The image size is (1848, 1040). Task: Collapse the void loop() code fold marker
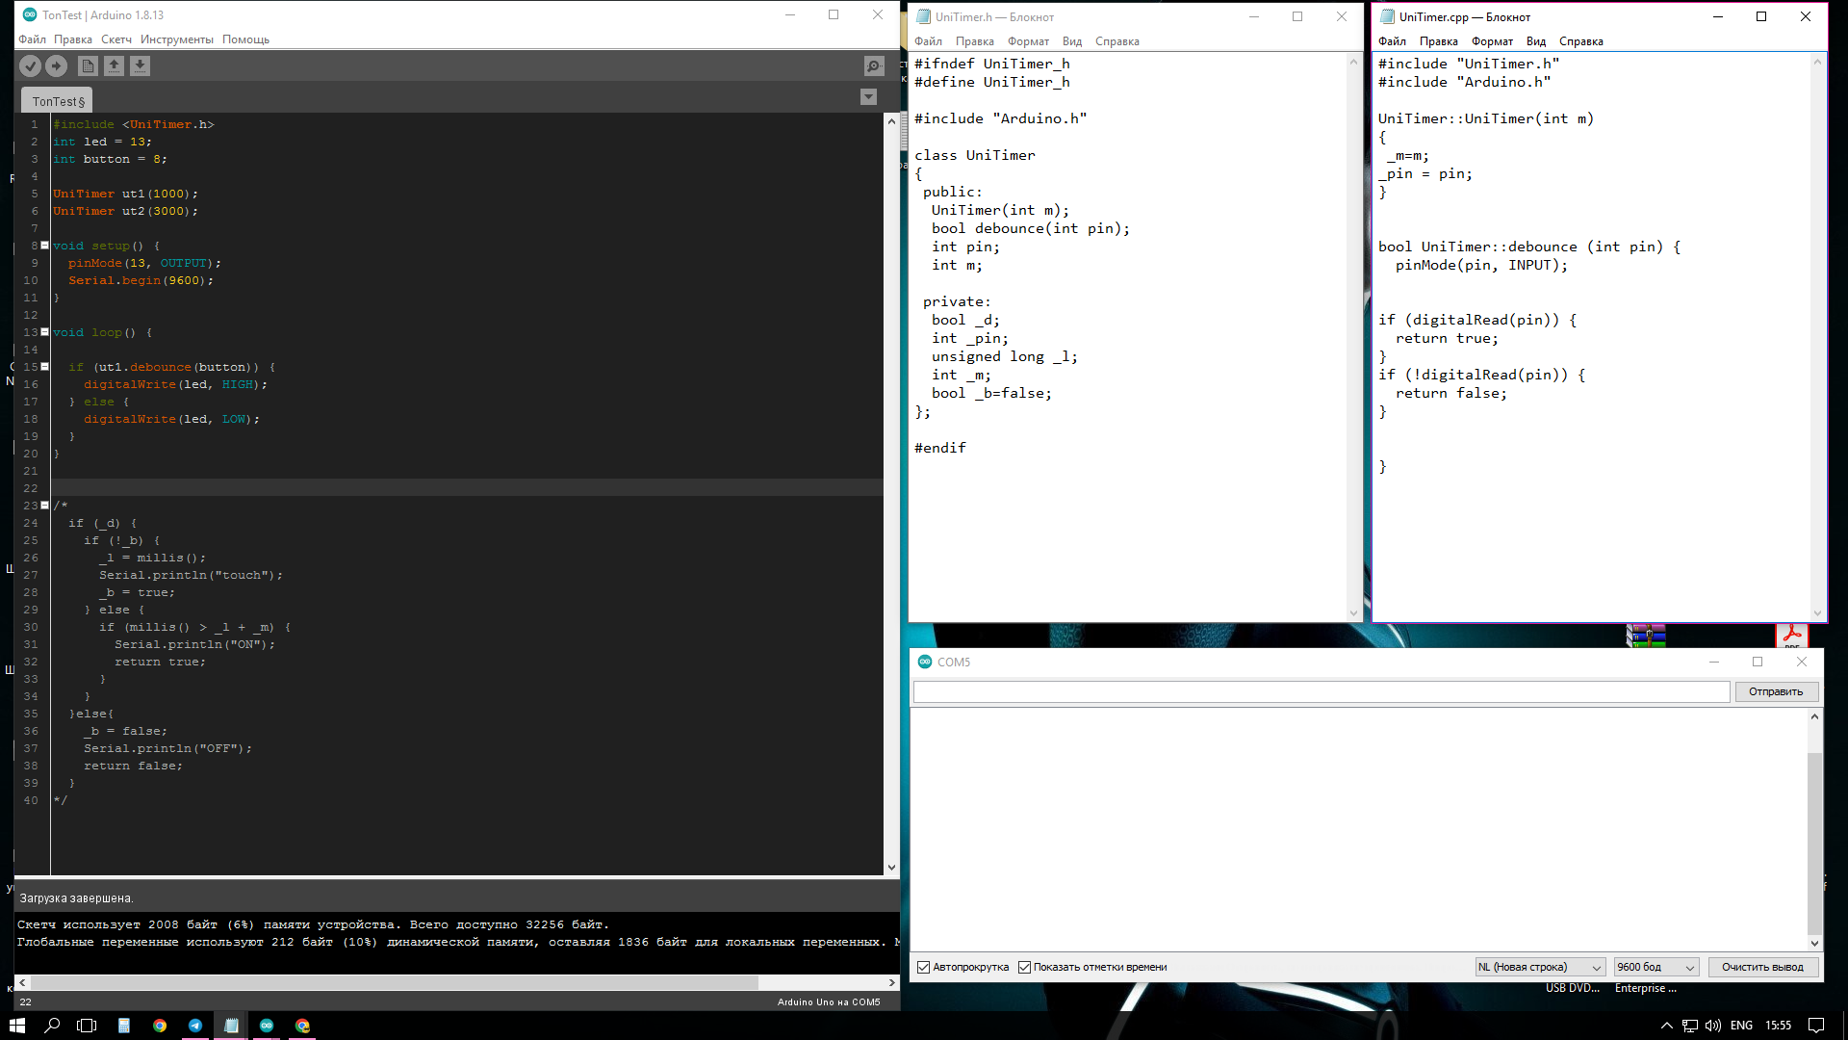pos(44,332)
